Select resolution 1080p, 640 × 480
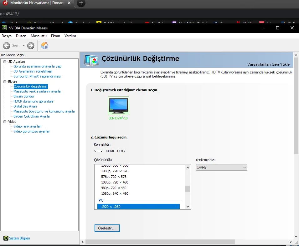 click(x=115, y=193)
